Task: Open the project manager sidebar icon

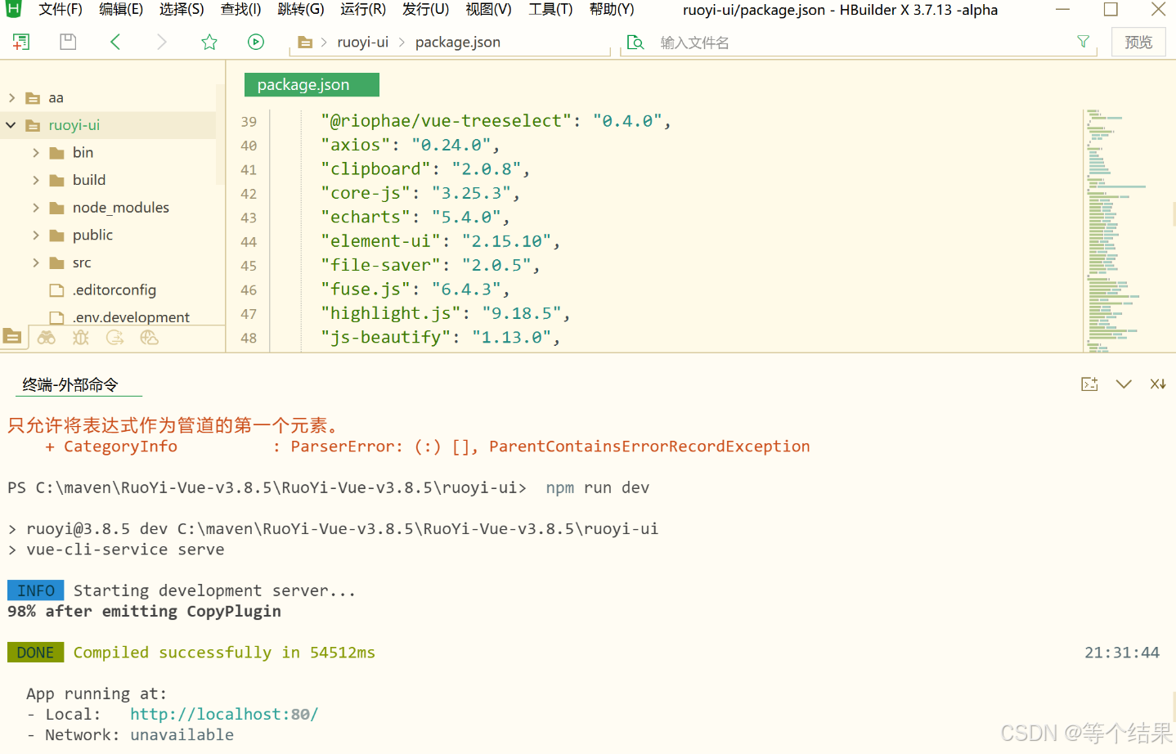Action: click(12, 337)
